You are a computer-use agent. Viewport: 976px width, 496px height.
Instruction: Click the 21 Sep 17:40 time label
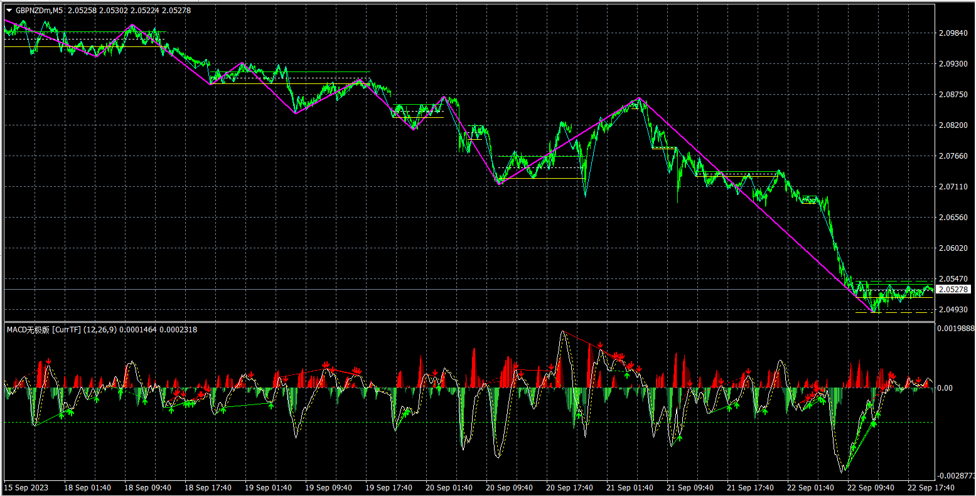click(751, 488)
